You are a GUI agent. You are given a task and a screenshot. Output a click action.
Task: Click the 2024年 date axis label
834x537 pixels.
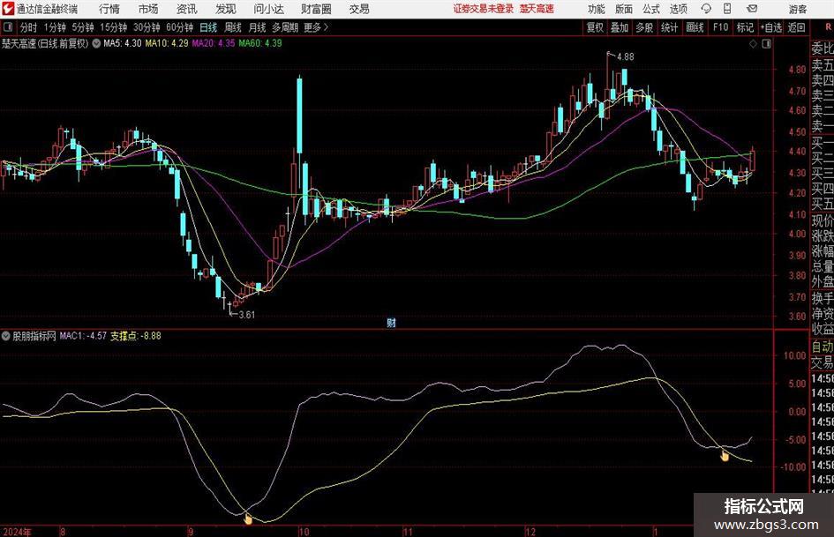pyautogui.click(x=17, y=532)
